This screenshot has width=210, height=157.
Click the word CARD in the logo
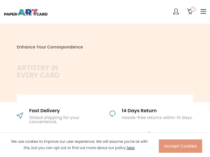[x=42, y=14]
